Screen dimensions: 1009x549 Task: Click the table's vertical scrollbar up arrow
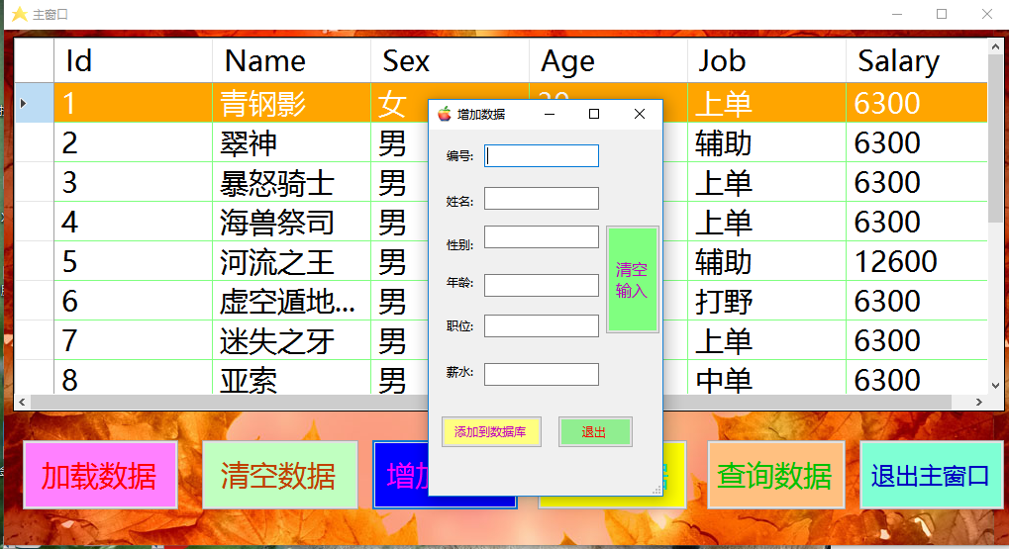pyautogui.click(x=995, y=46)
